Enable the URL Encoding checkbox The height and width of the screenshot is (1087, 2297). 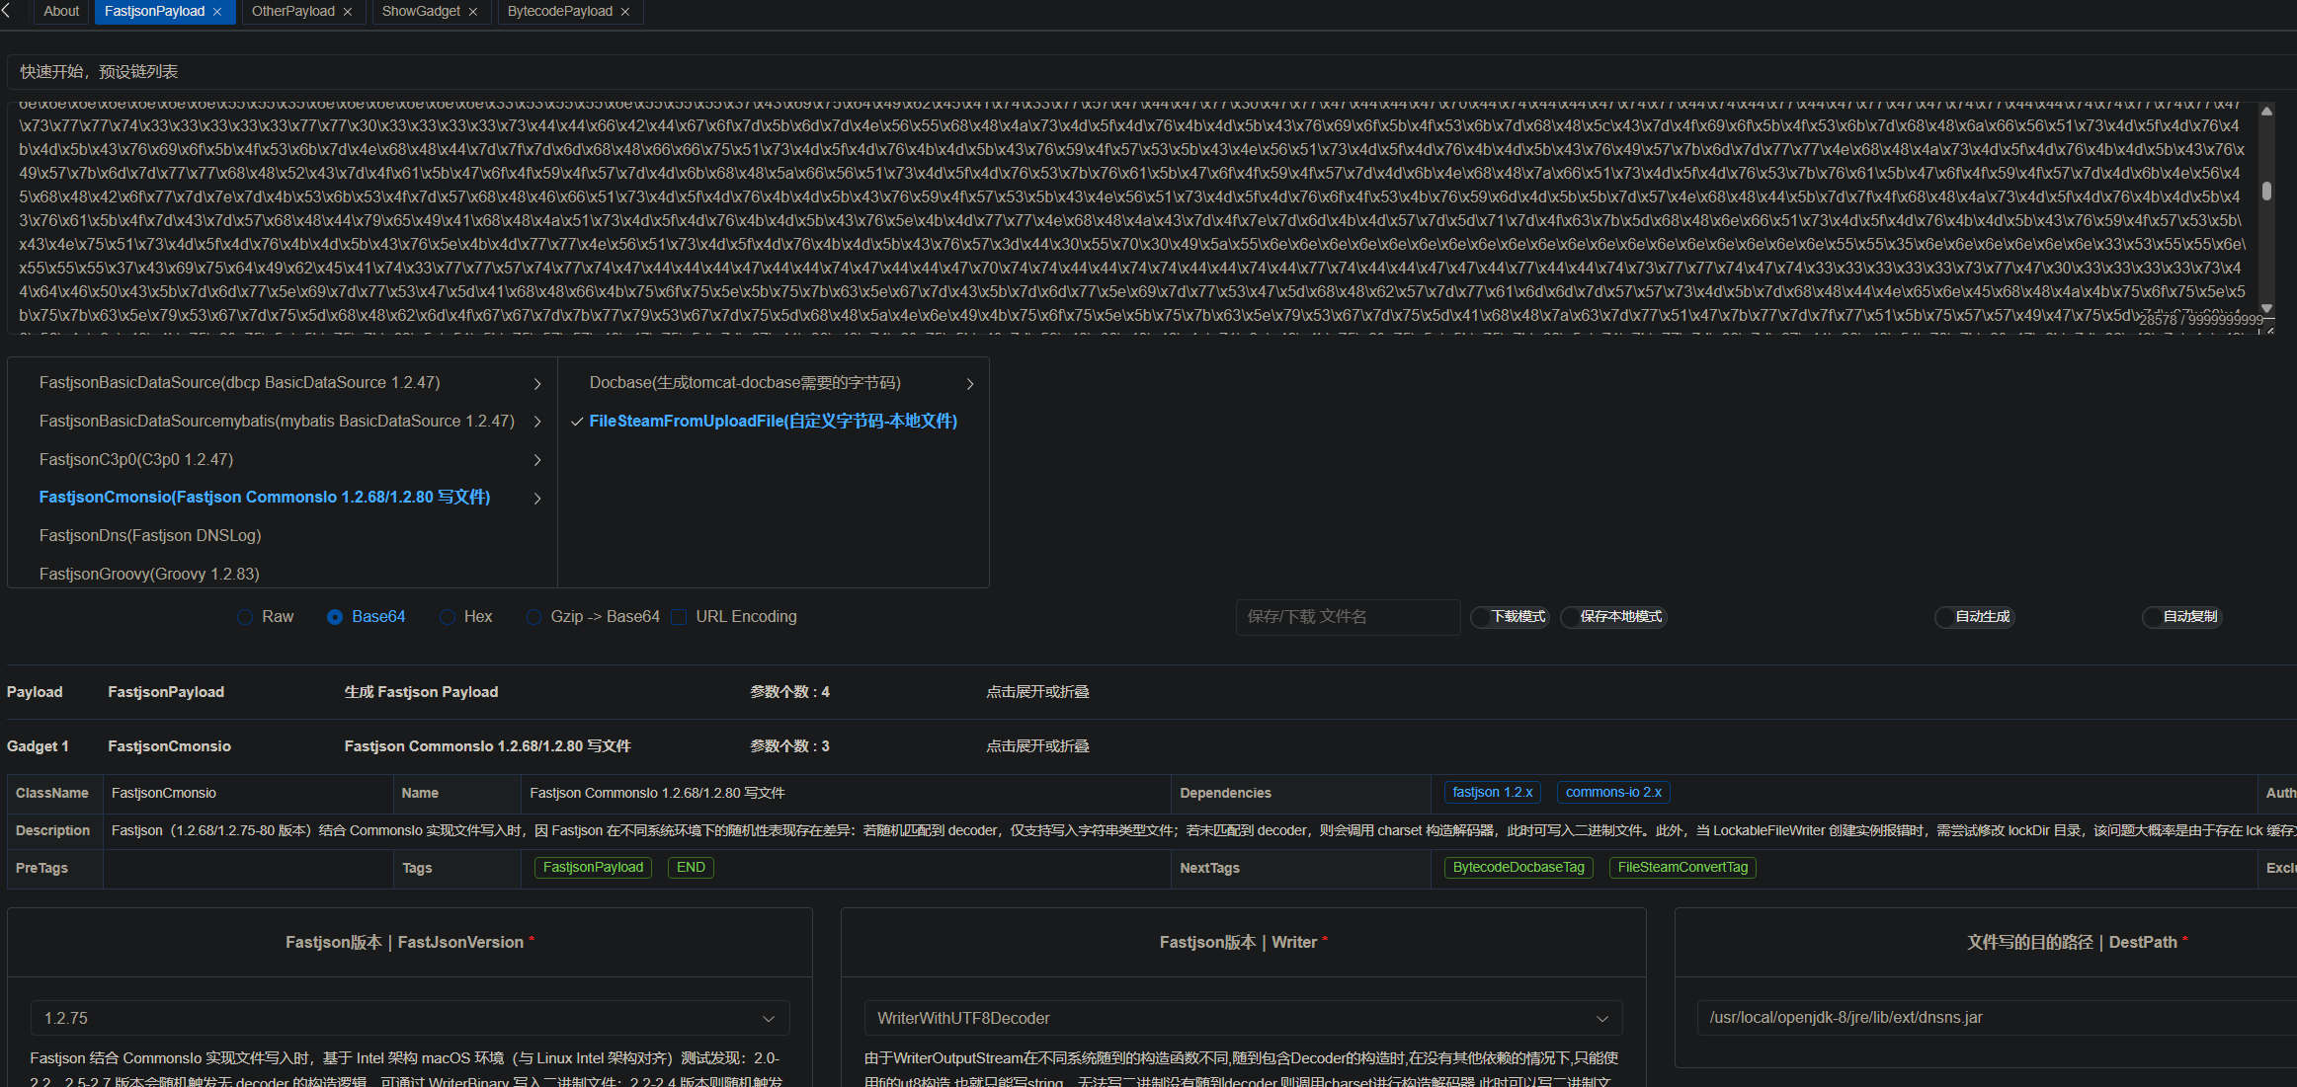(x=679, y=617)
